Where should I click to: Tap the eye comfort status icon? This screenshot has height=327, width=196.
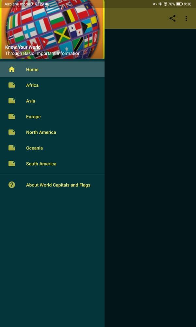tap(160, 4)
